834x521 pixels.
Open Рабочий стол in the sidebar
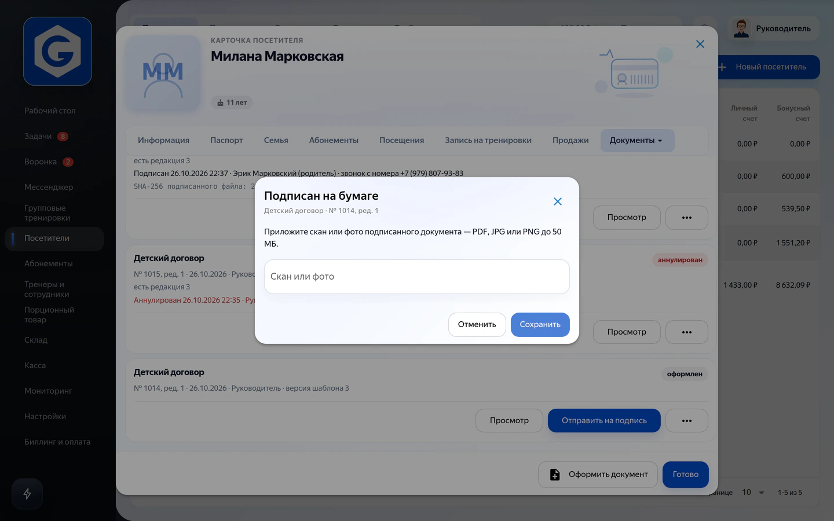click(50, 111)
